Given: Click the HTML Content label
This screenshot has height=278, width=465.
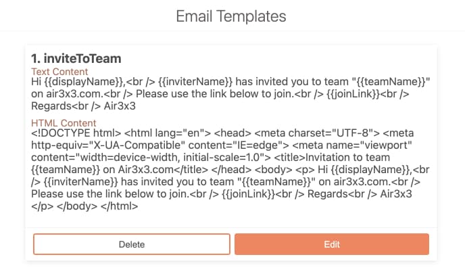Looking at the screenshot, I should [x=63, y=122].
